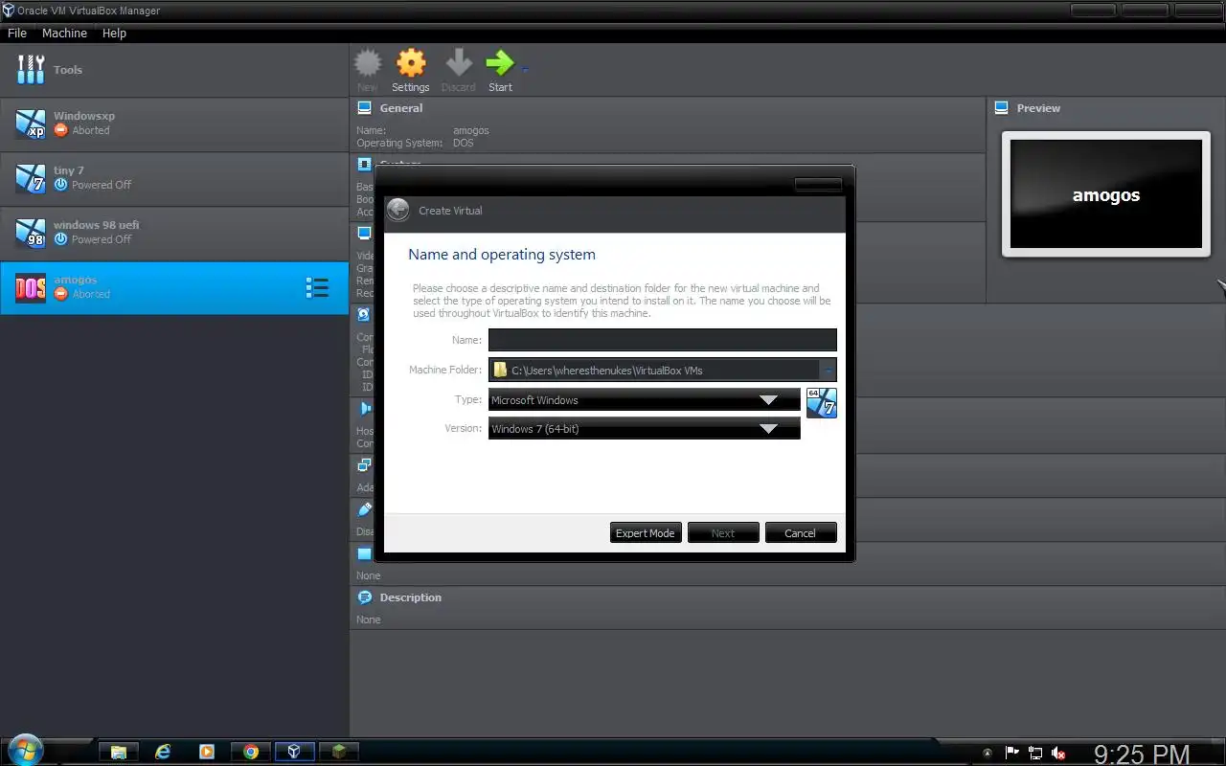The image size is (1226, 766).
Task: Select the amogos virtual machine entry
Action: coord(174,287)
